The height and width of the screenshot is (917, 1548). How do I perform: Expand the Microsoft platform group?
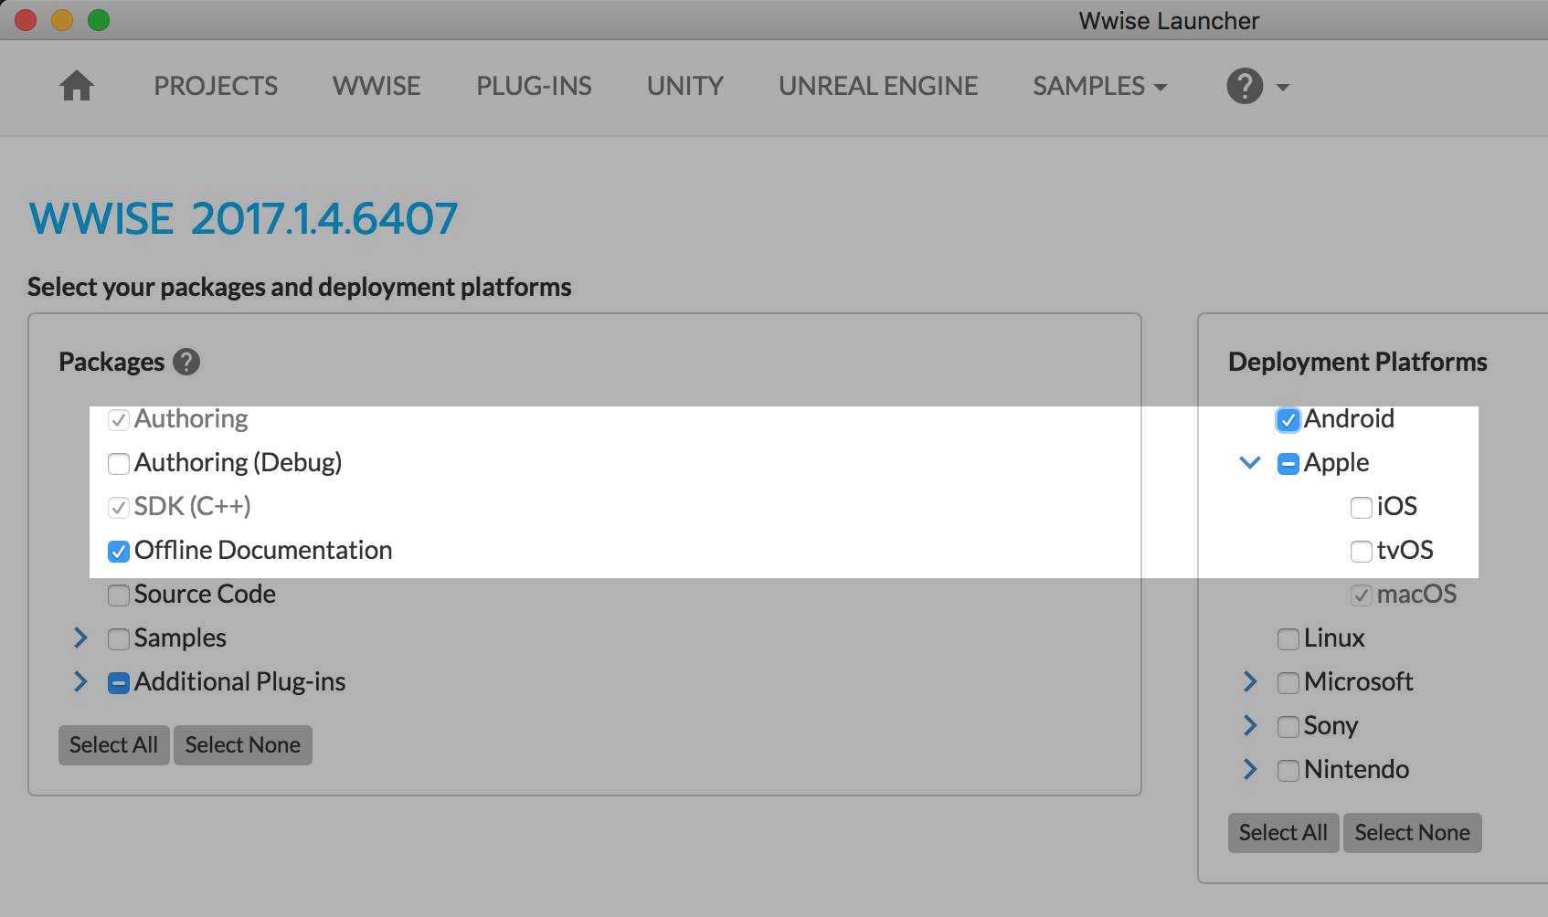pyautogui.click(x=1250, y=681)
